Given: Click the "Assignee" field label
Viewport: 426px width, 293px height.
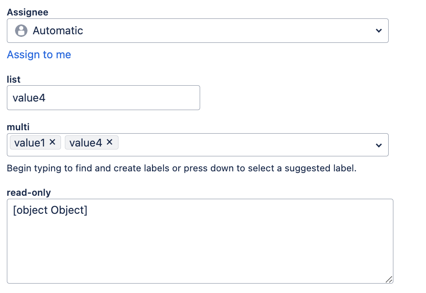Looking at the screenshot, I should (x=27, y=12).
